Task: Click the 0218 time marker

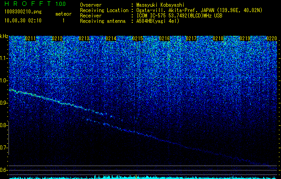Action: coord(218,38)
